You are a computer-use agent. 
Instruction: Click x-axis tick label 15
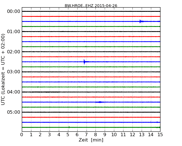click(x=160, y=135)
